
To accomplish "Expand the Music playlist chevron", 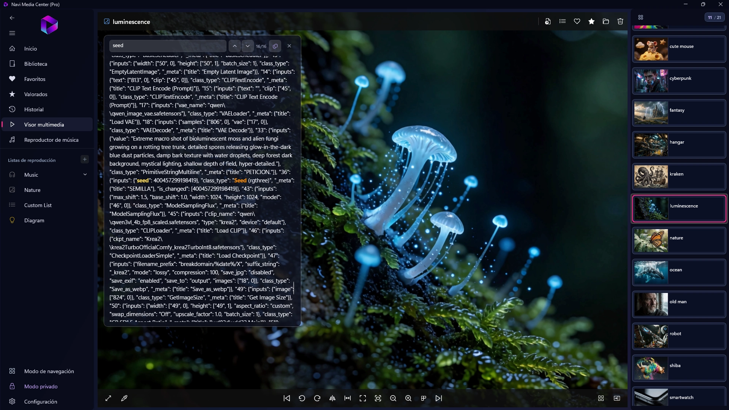I will pos(85,175).
